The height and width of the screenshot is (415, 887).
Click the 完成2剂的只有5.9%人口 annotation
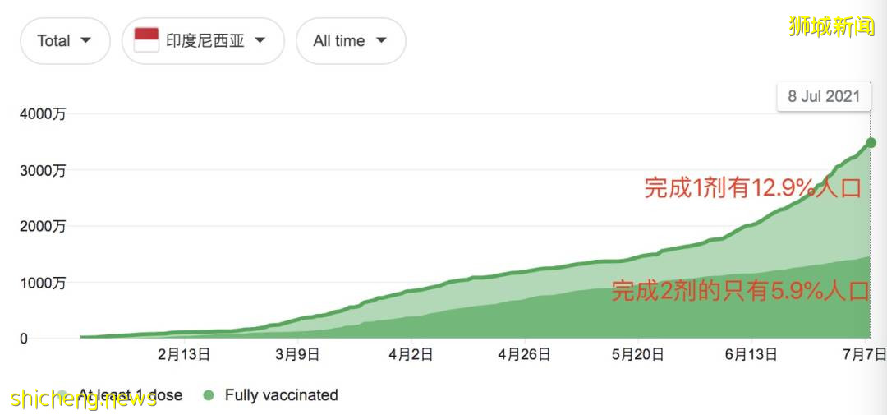pos(748,291)
